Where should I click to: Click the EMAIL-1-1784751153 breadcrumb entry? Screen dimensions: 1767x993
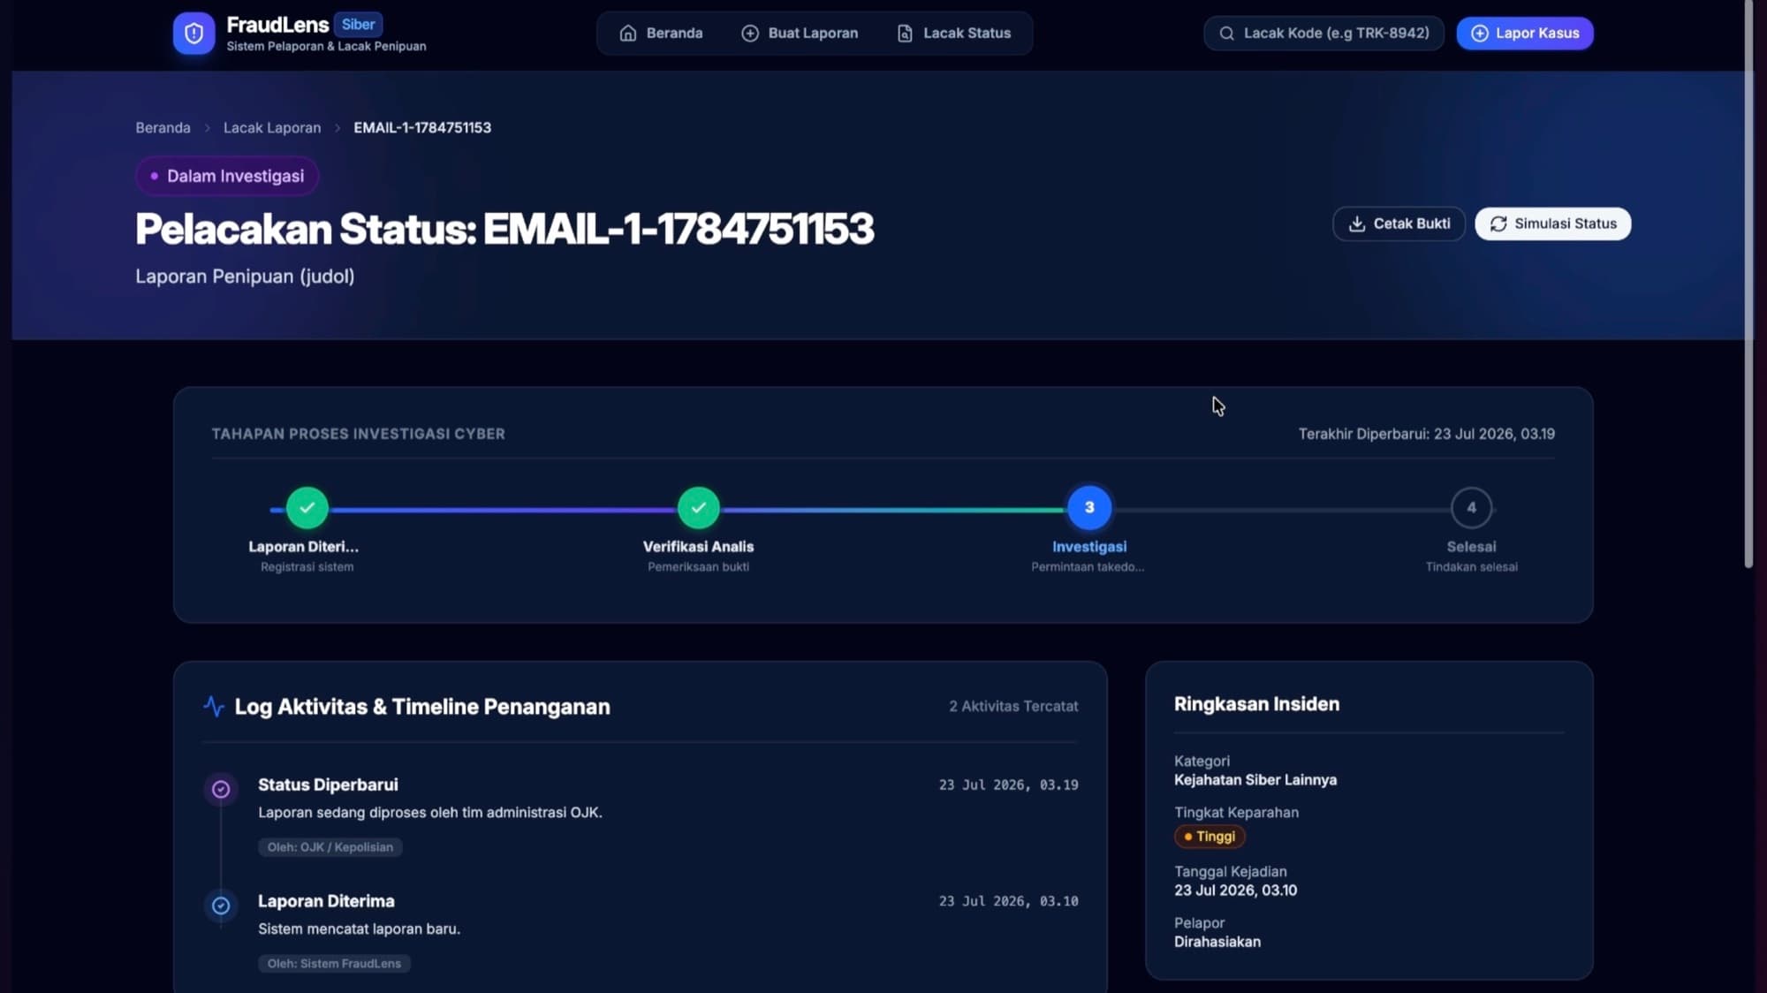pyautogui.click(x=422, y=128)
